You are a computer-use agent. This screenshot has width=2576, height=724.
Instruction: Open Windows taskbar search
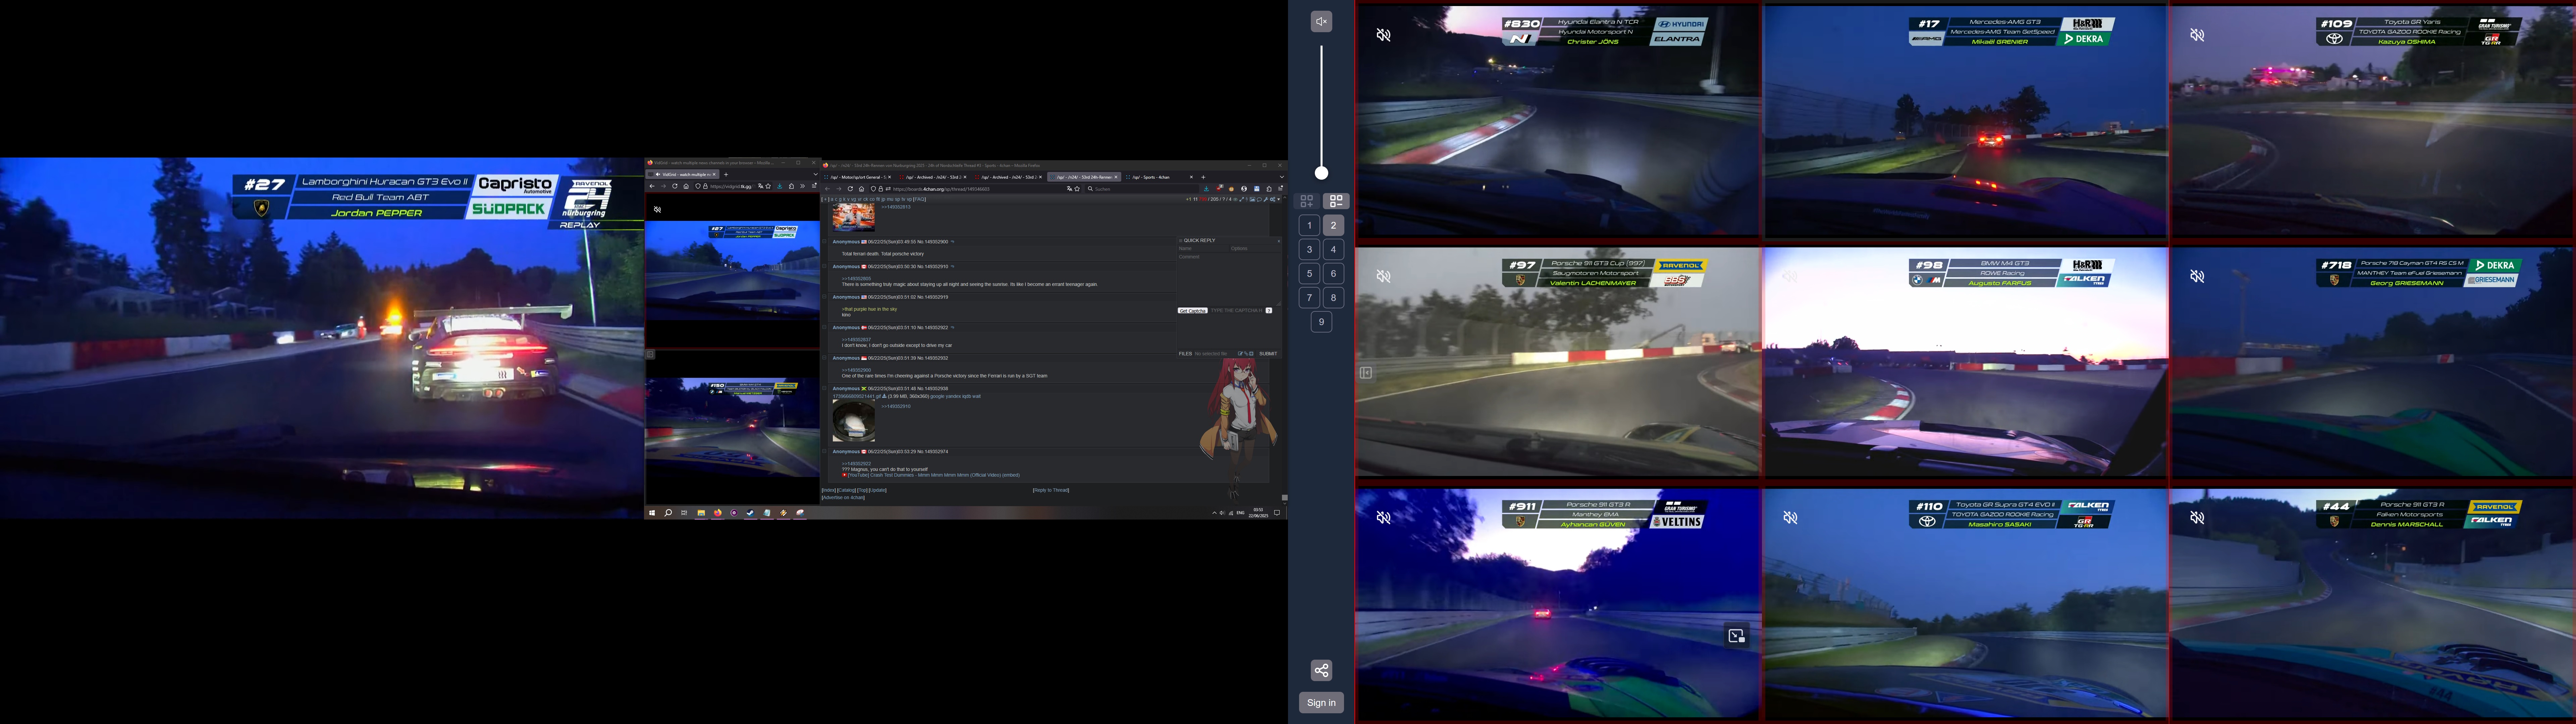668,513
